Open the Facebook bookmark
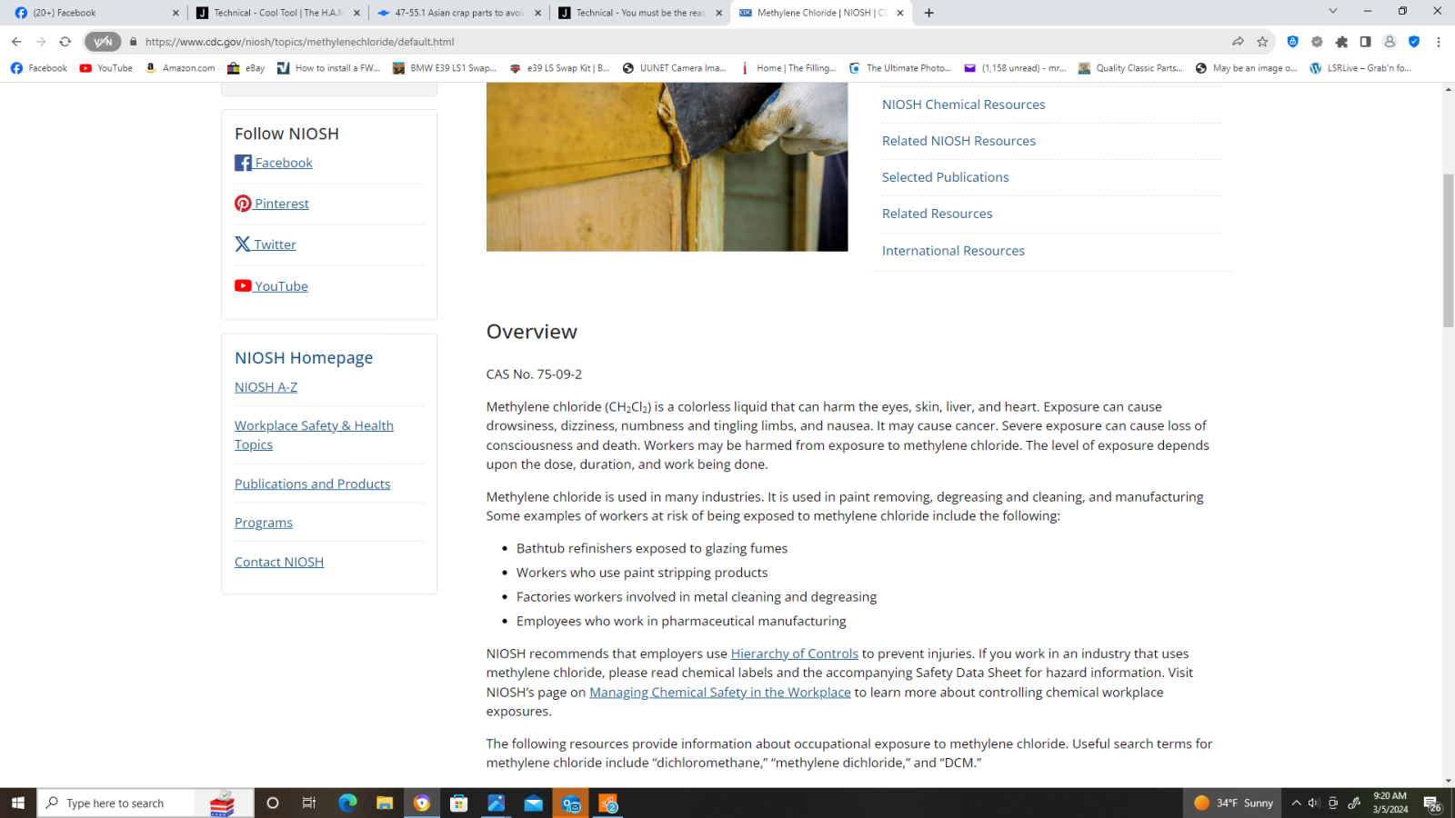This screenshot has width=1455, height=818. (39, 68)
